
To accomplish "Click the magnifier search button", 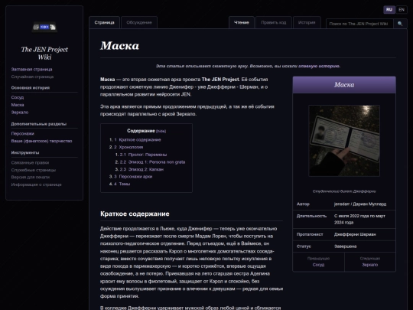I will (400, 24).
